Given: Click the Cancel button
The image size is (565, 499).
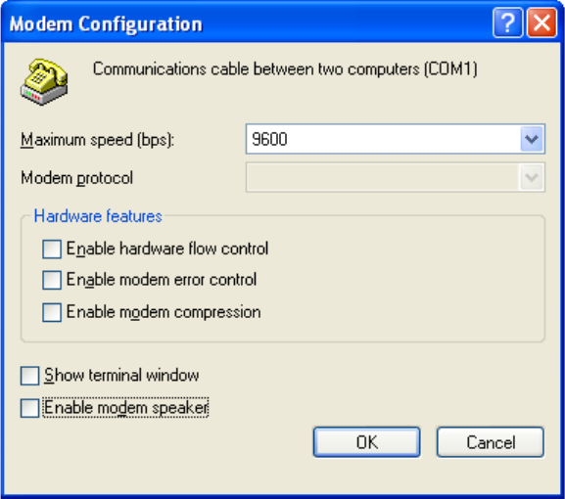Looking at the screenshot, I should 491,442.
